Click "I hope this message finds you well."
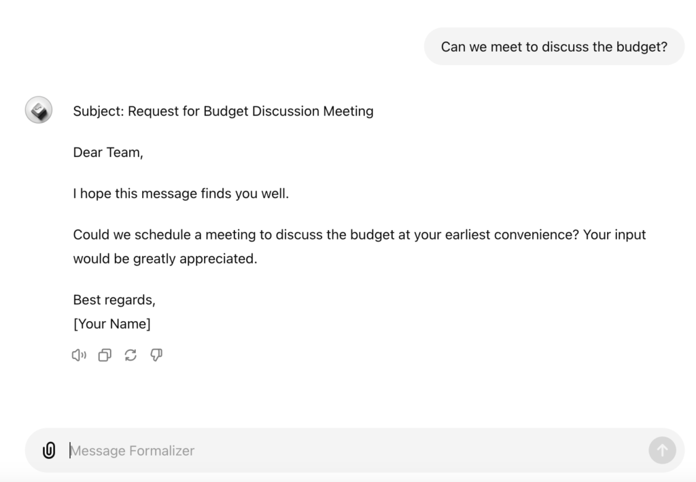Viewport: 696px width, 482px height. click(181, 193)
